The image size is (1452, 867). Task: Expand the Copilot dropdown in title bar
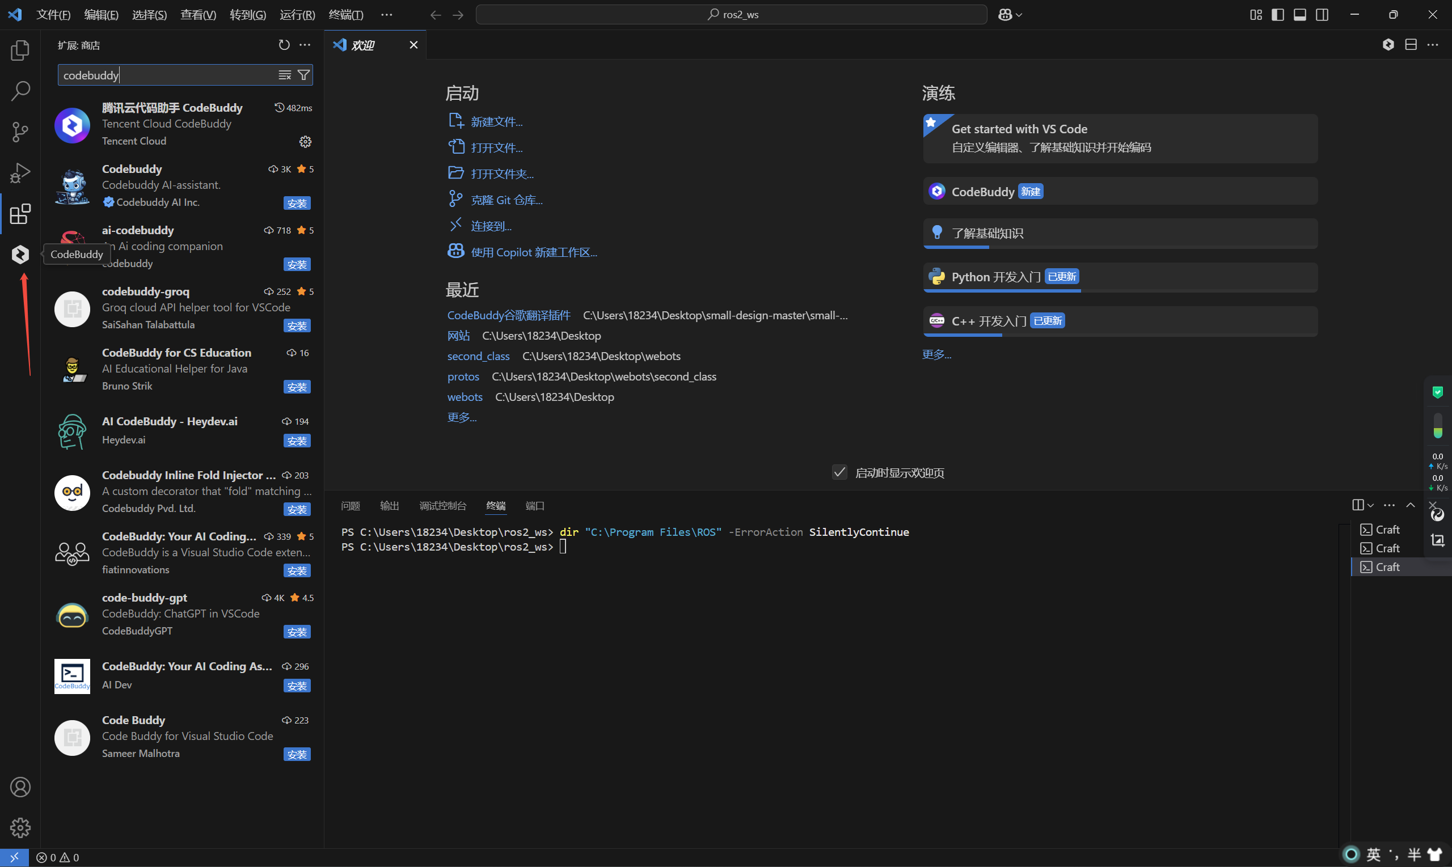point(1019,15)
